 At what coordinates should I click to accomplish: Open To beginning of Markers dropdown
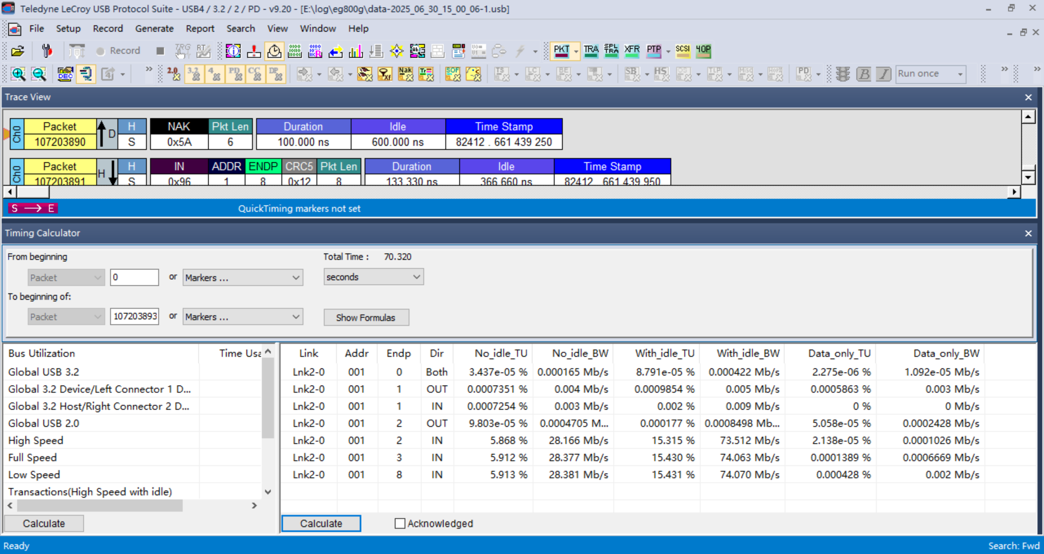pos(243,317)
